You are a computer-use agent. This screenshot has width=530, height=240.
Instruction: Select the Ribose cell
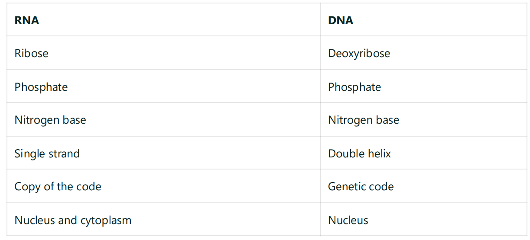point(32,53)
